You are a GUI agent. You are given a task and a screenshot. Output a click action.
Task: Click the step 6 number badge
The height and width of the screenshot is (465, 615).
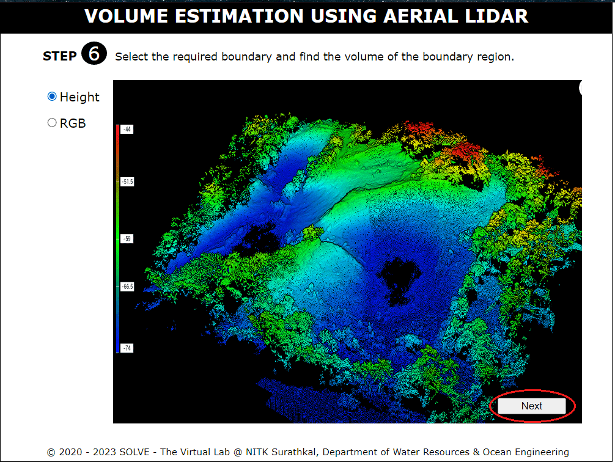click(94, 54)
